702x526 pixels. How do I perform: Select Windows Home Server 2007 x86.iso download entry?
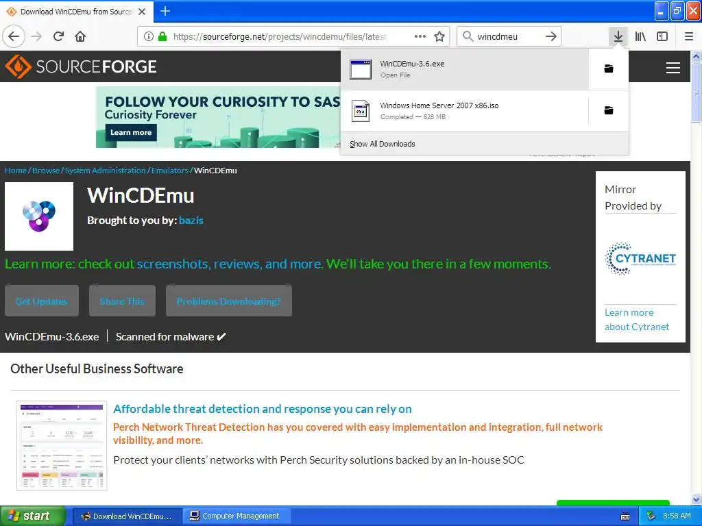coord(464,110)
